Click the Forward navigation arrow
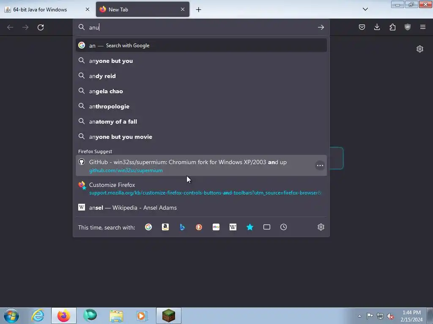 tap(25, 27)
